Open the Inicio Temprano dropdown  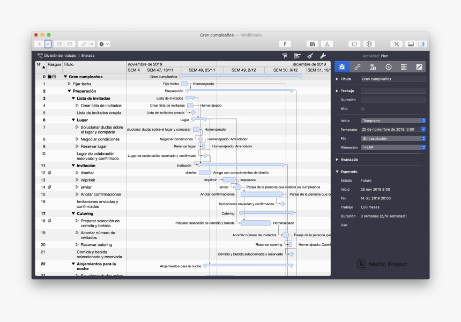(x=393, y=121)
